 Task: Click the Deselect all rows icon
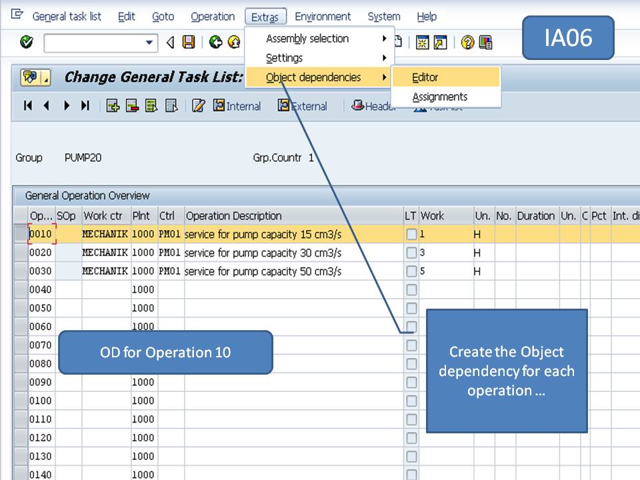click(171, 106)
